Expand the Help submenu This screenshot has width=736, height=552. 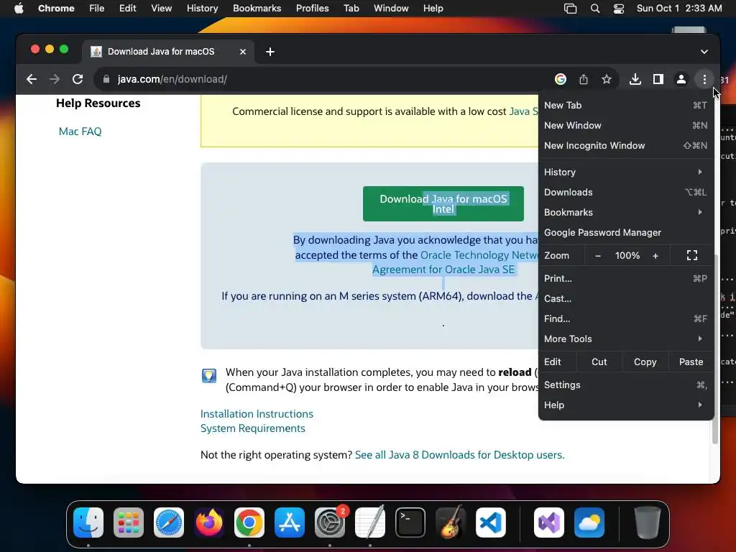(x=626, y=405)
